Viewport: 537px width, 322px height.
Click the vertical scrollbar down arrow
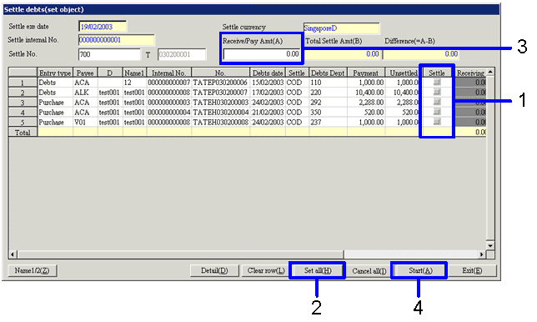(490, 245)
